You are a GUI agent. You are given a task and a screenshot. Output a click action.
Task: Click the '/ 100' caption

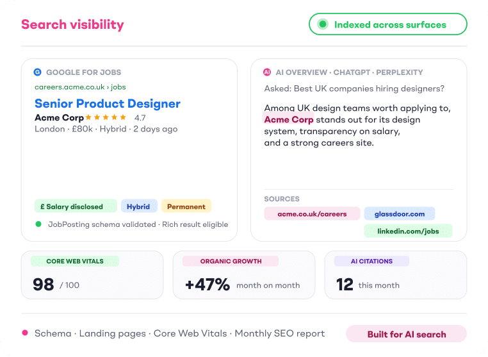tap(69, 285)
